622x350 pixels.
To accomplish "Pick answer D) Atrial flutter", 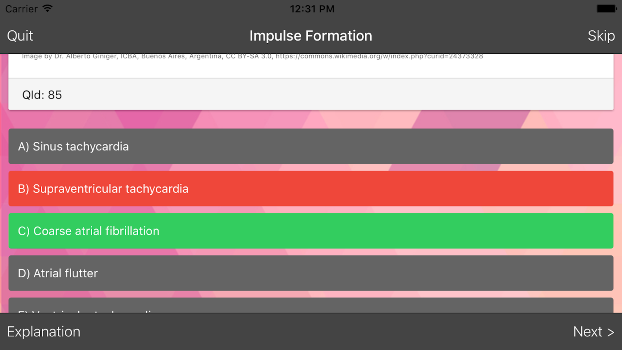I will [311, 273].
